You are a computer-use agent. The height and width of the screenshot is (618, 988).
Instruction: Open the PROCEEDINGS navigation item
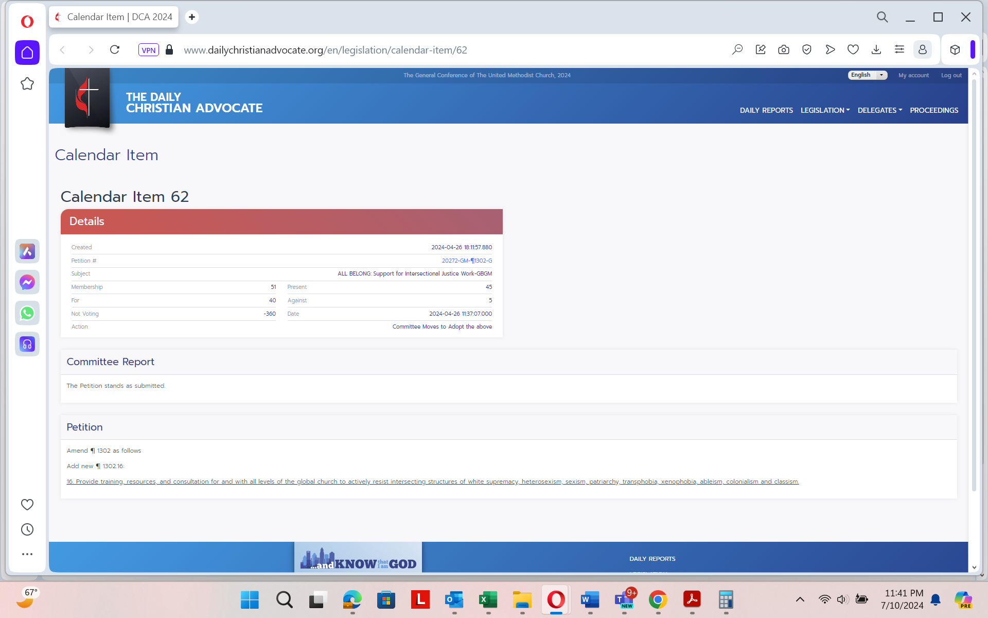click(x=933, y=110)
